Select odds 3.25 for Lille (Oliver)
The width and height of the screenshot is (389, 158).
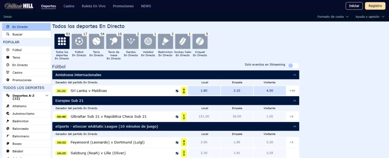click(270, 153)
